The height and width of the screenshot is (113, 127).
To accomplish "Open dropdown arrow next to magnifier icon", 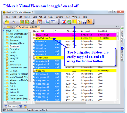I will pyautogui.click(x=17, y=22).
